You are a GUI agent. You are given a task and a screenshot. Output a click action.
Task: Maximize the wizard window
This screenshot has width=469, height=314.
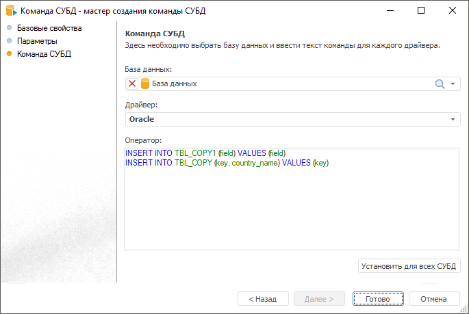(x=421, y=11)
